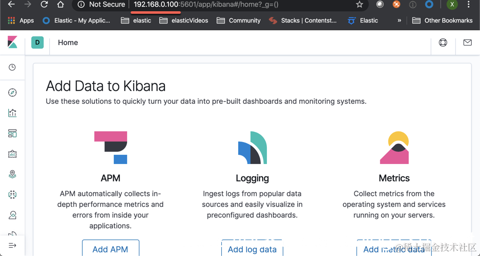Click the Add metric data button
Image resolution: width=480 pixels, height=256 pixels.
coord(394,249)
